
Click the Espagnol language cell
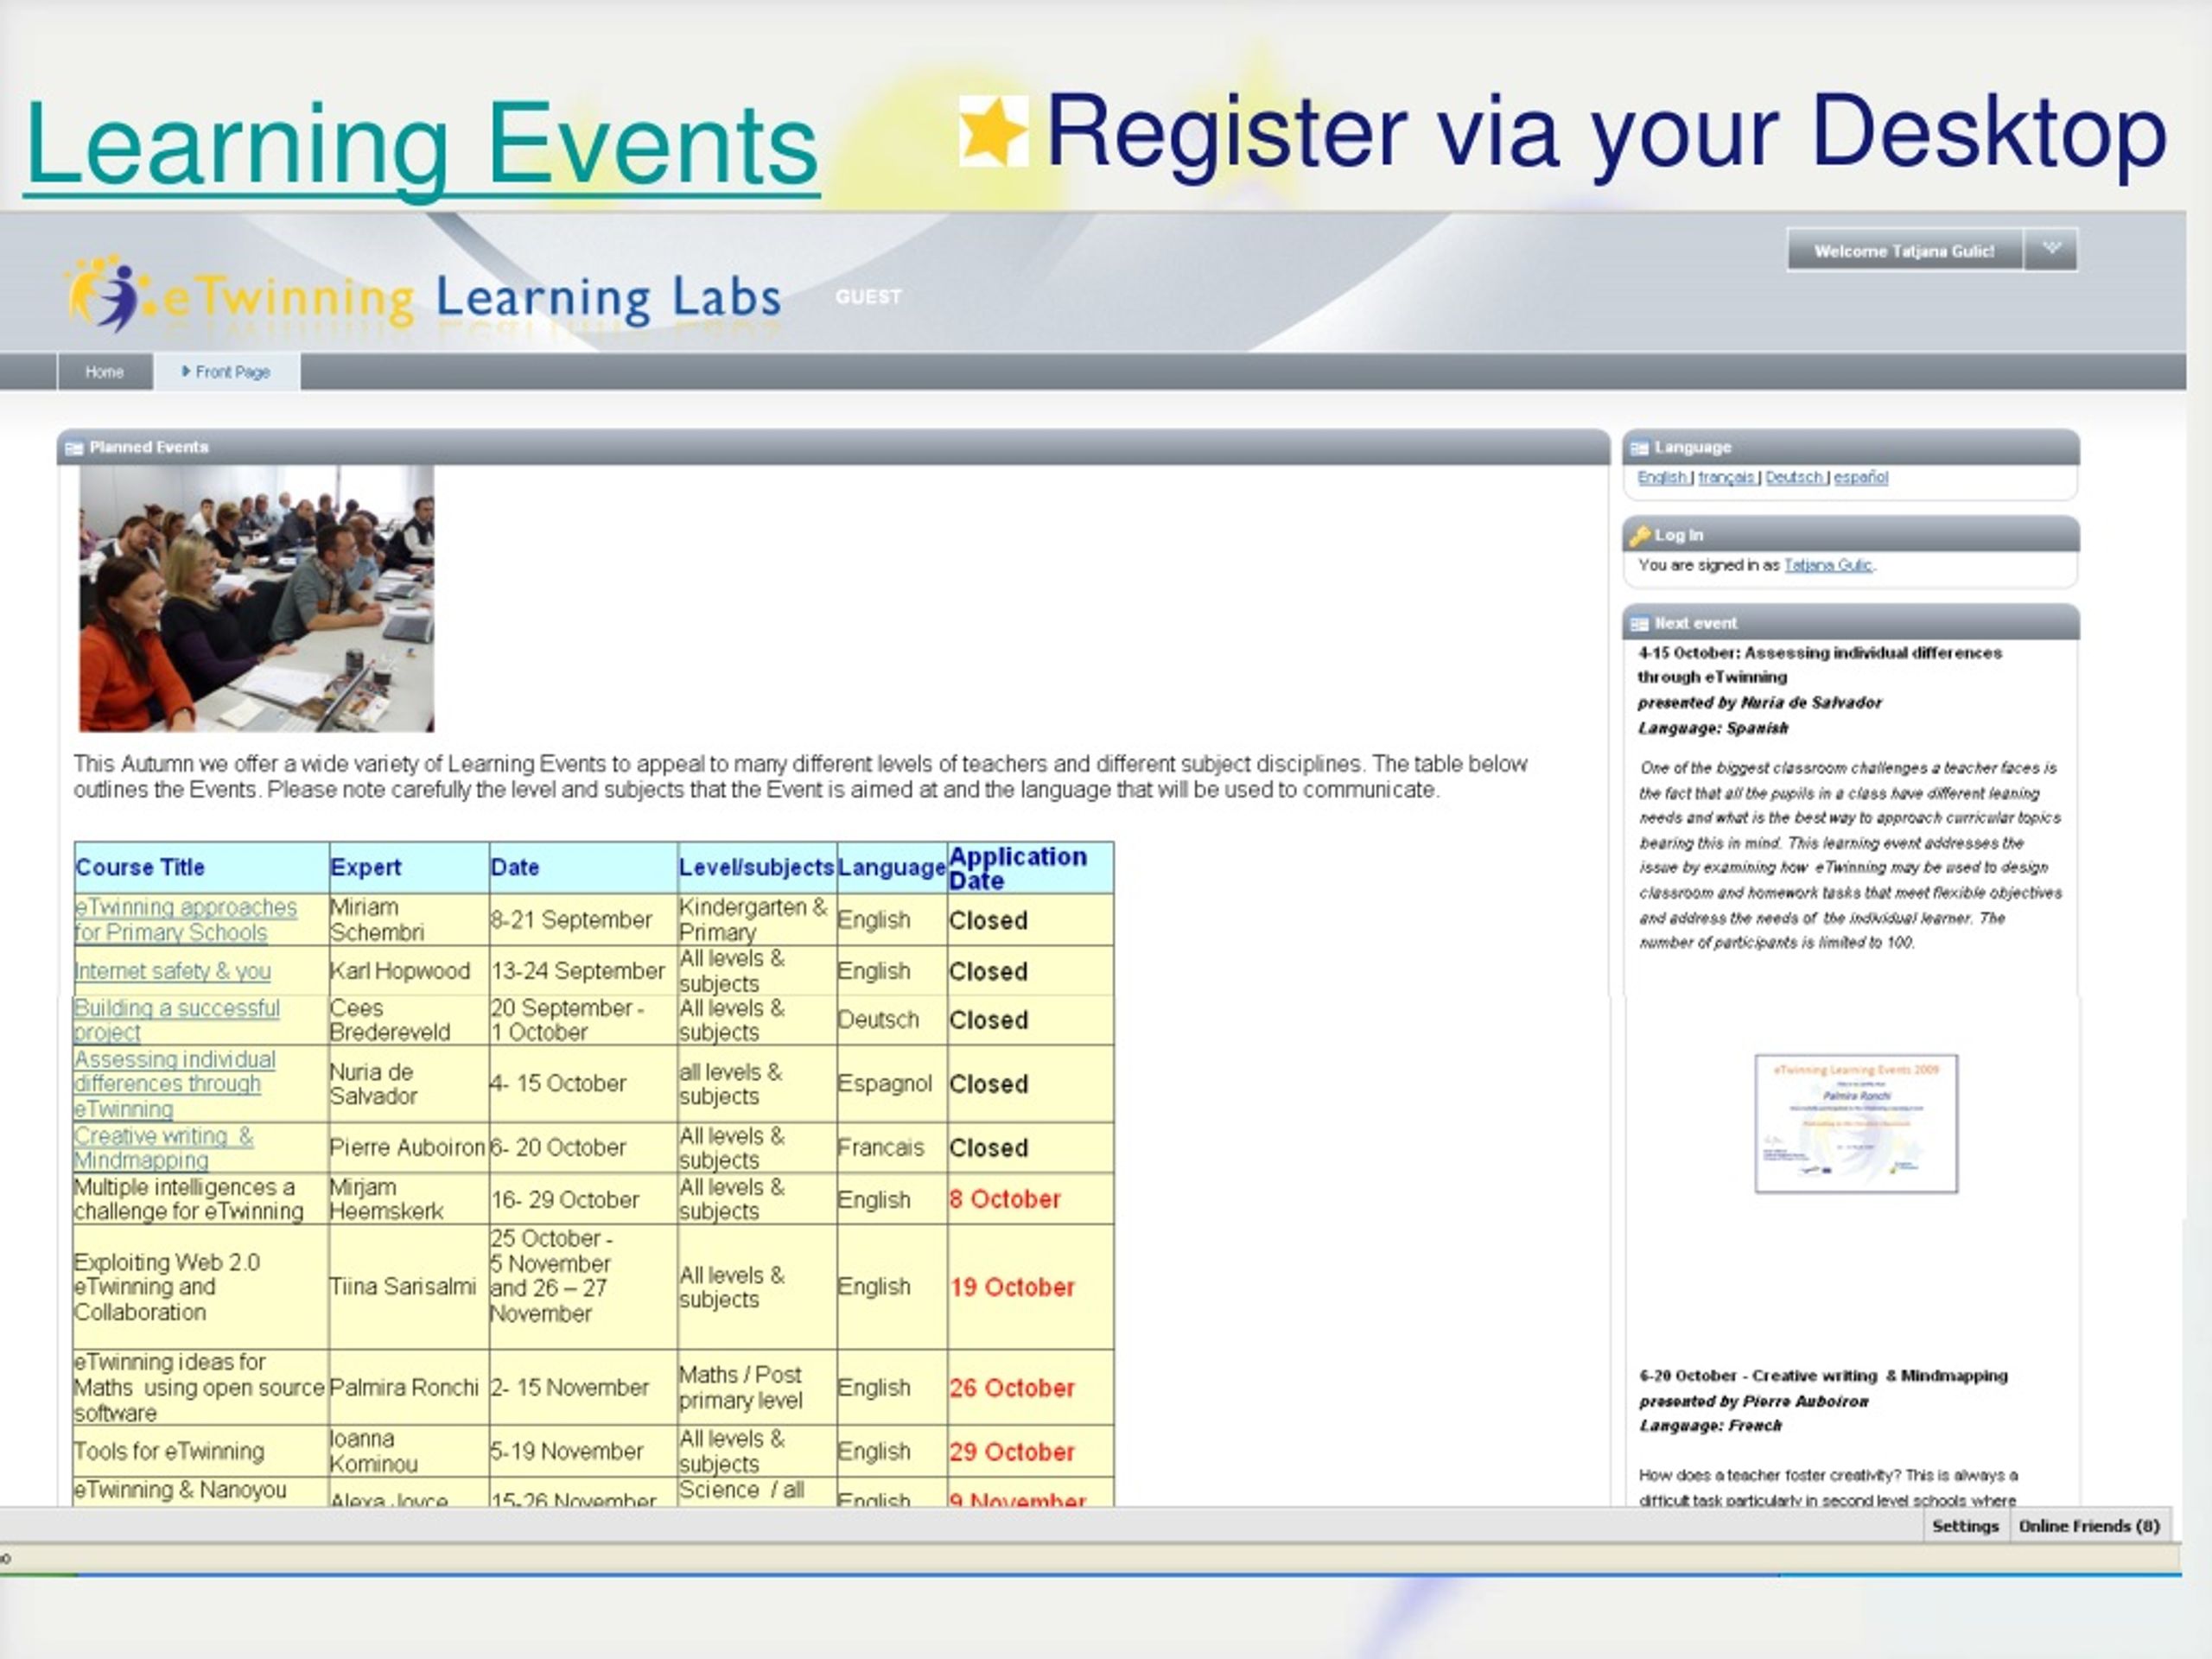coord(892,1084)
